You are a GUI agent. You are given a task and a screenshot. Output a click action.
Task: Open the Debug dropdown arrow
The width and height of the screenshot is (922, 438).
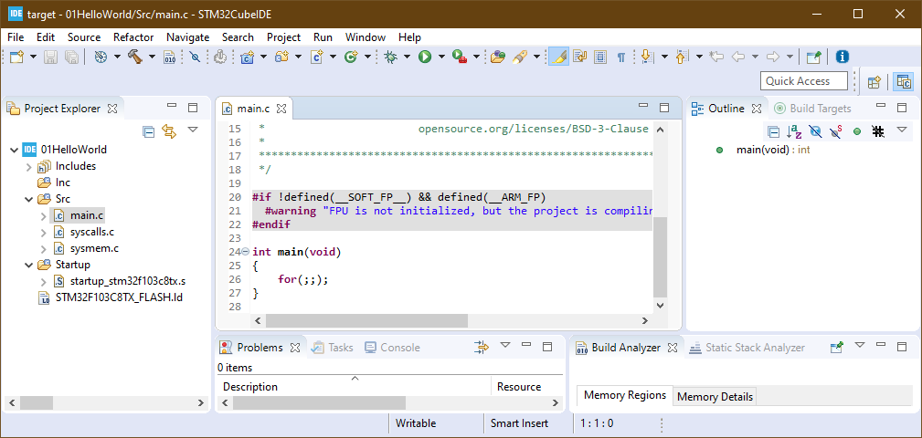405,57
